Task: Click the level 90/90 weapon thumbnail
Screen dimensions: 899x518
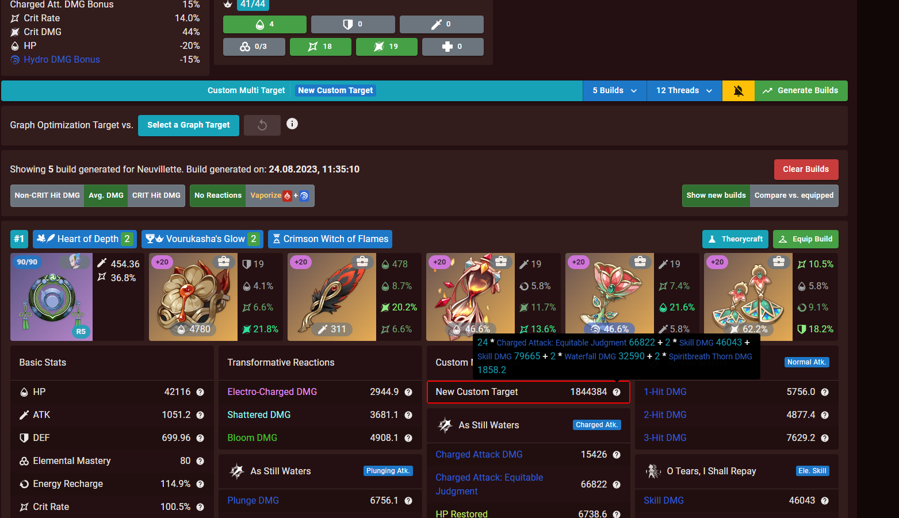Action: (51, 297)
